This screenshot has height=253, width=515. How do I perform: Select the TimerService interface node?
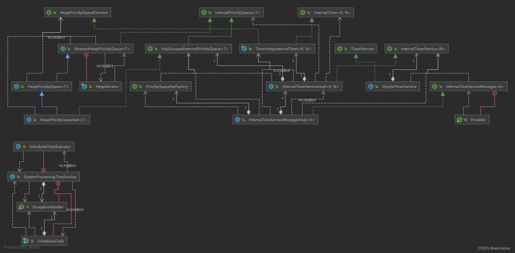[x=356, y=49]
